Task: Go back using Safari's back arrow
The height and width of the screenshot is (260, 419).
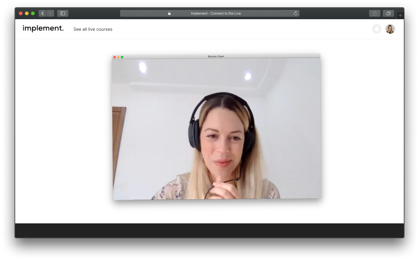Action: [42, 13]
